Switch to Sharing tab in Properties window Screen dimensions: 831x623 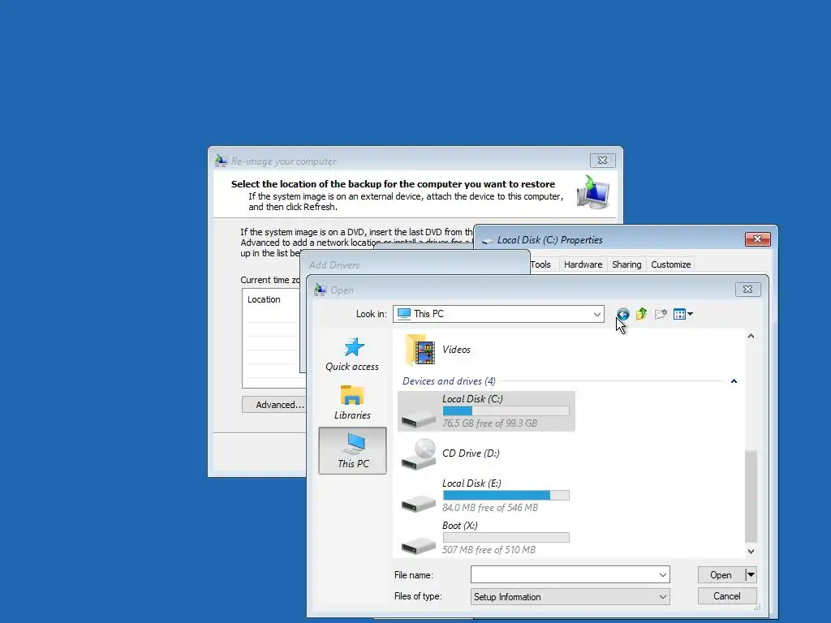[626, 264]
